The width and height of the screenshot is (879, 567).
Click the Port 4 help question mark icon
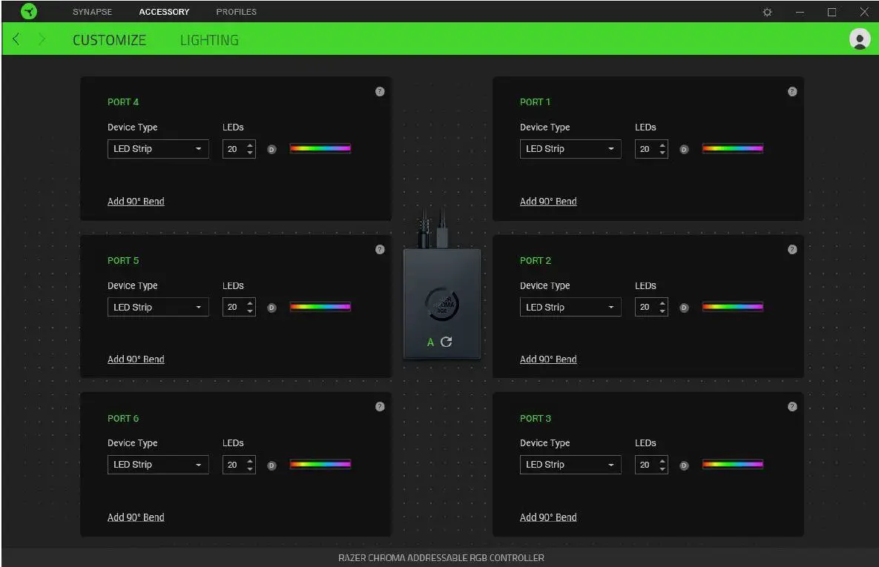coord(380,91)
